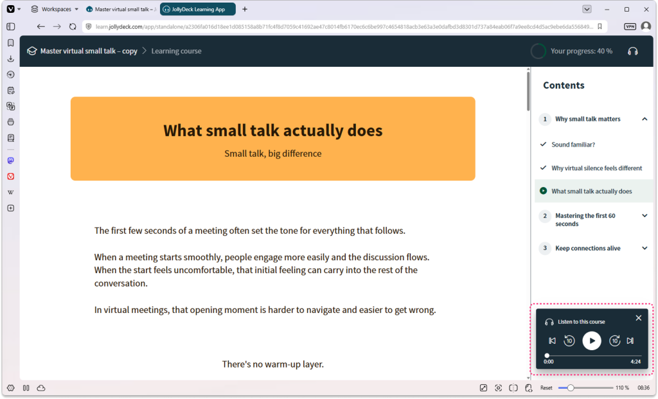This screenshot has width=658, height=399.
Task: Open page actions icon in status bar
Action: click(483, 388)
